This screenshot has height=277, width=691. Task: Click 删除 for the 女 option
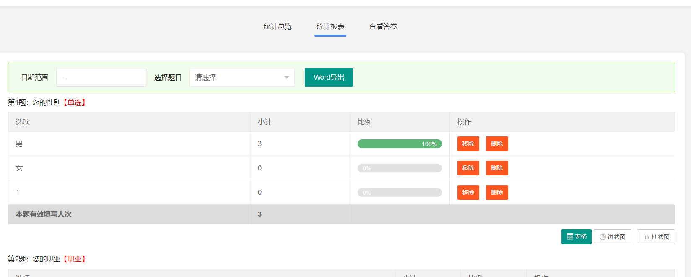pos(497,168)
